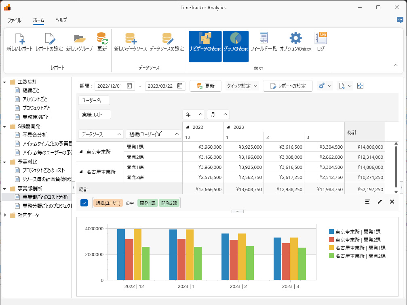Expand the 社内データ tree folder
The image size is (407, 305).
coord(4,215)
